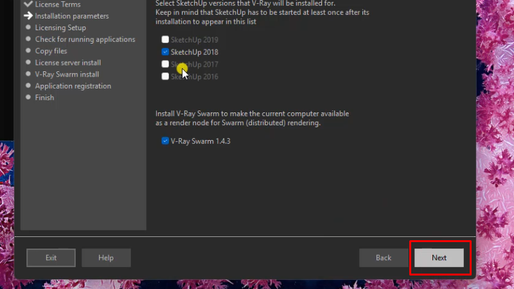Select the License Terms step
Screen dimensions: 514x289
point(58,4)
